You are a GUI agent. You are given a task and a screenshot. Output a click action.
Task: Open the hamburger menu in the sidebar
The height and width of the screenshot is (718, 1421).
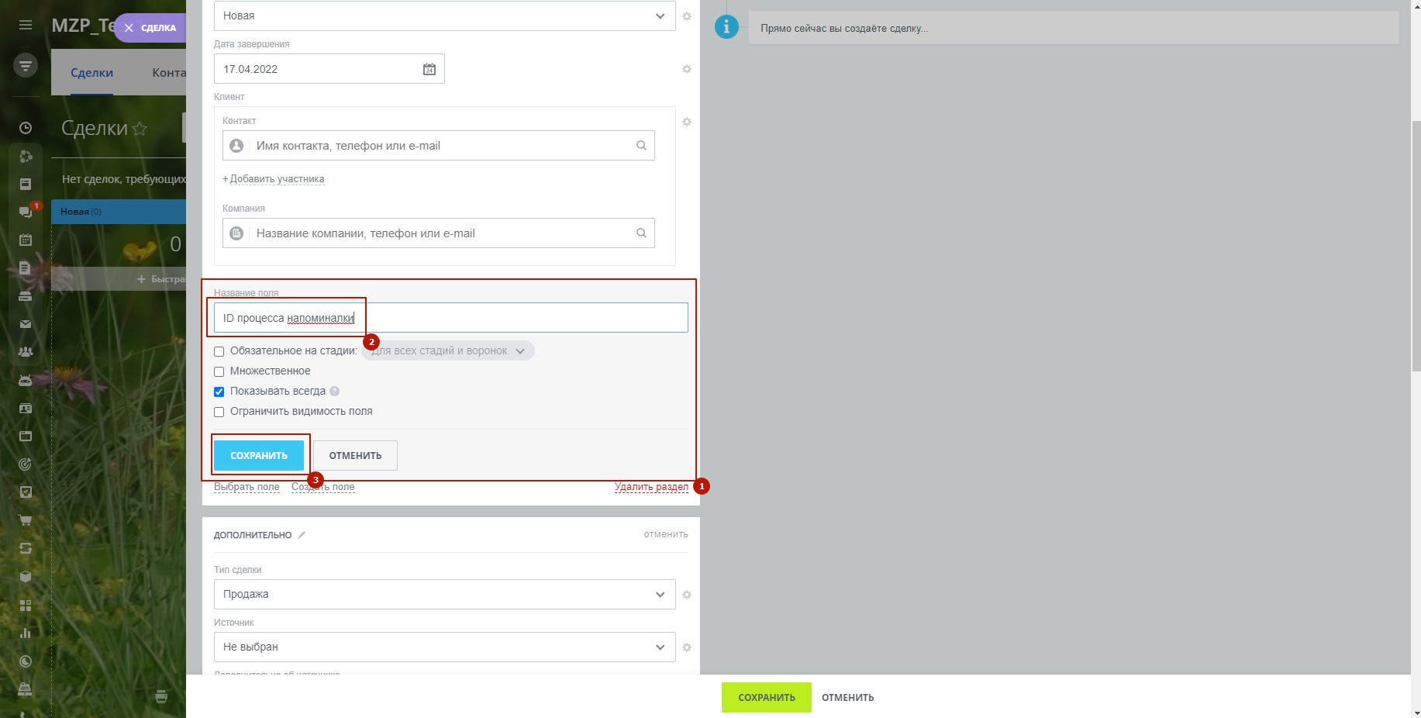click(26, 25)
